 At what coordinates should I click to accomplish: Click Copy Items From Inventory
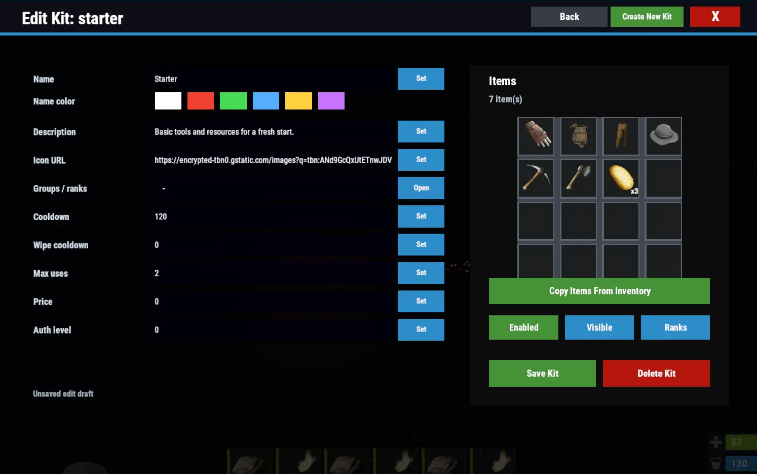coord(599,291)
